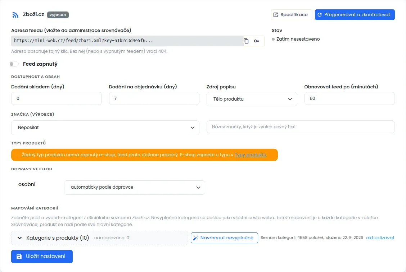Toggle the Feed zapnutý switch
Viewport: 406px width, 272px height.
pyautogui.click(x=14, y=64)
